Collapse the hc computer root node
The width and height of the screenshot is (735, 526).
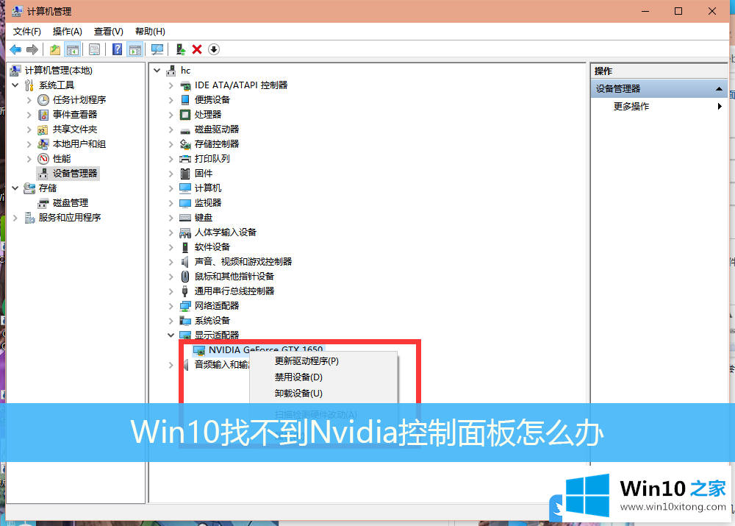pos(157,71)
